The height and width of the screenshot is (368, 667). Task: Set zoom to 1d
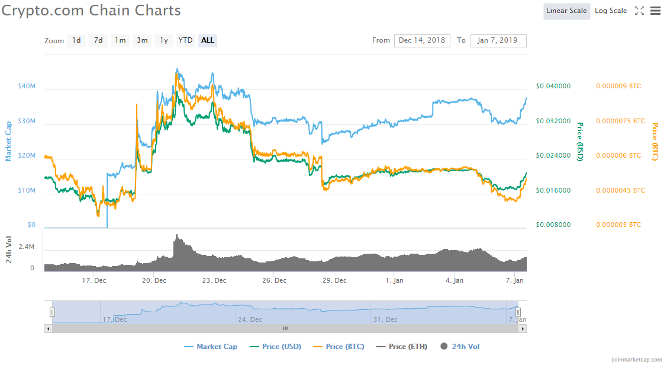pos(76,40)
